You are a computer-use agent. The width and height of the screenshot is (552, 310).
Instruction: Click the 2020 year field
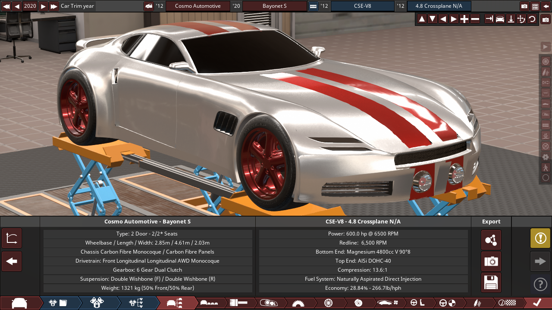(x=30, y=6)
